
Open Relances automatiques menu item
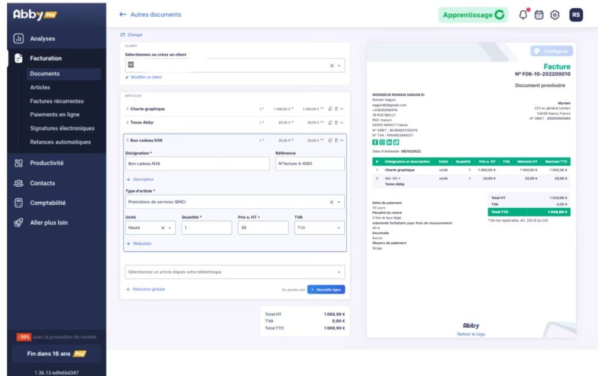61,142
